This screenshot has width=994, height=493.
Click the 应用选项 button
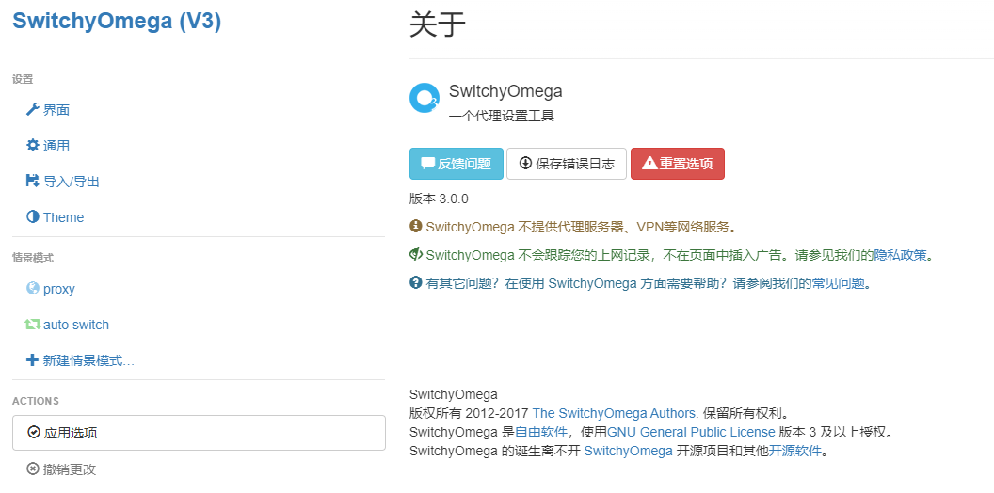pyautogui.click(x=199, y=433)
